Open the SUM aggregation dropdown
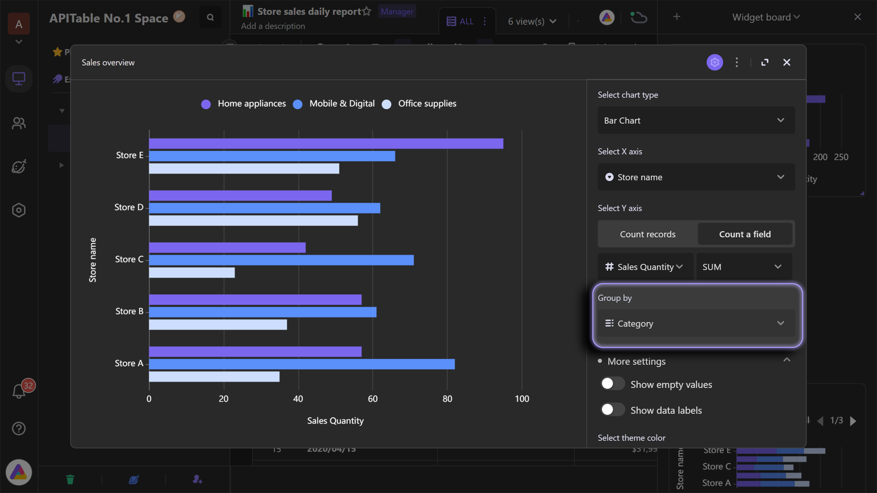The width and height of the screenshot is (877, 493). [x=744, y=267]
